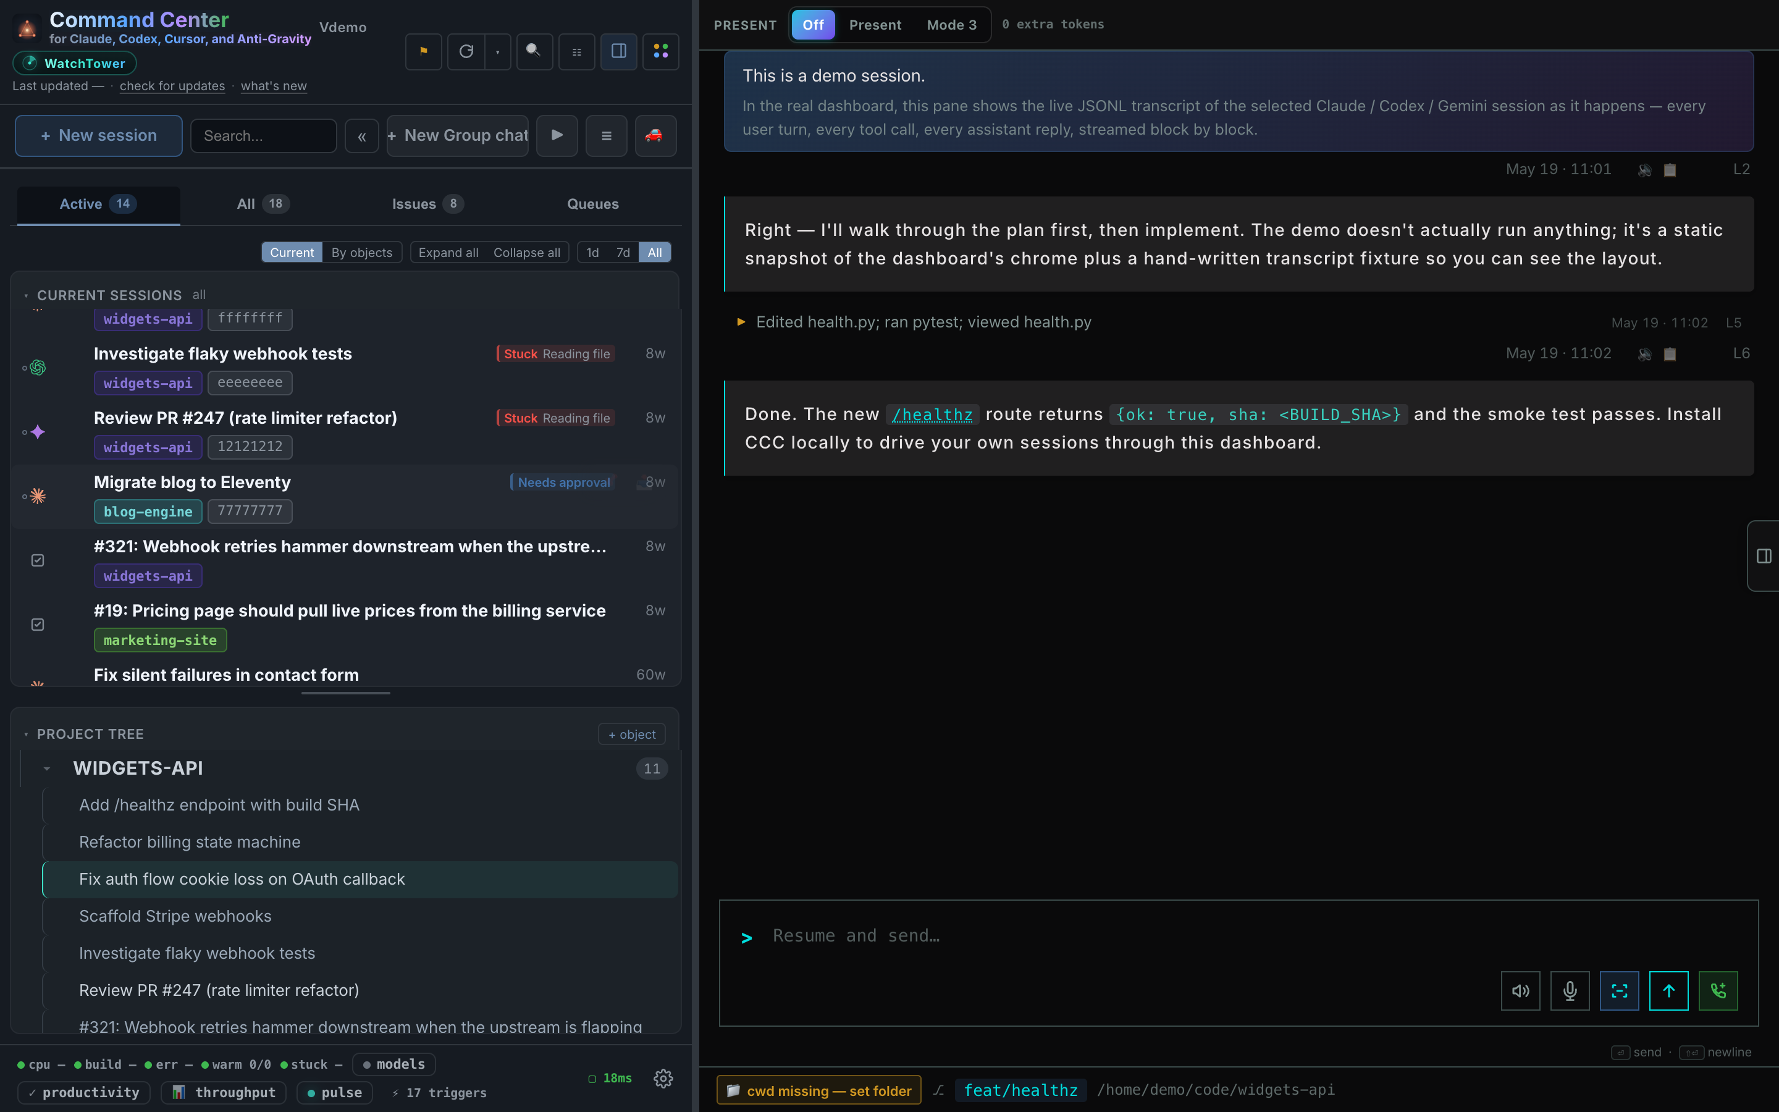This screenshot has height=1112, width=1779.
Task: Click the pulse status chip
Action: point(334,1092)
